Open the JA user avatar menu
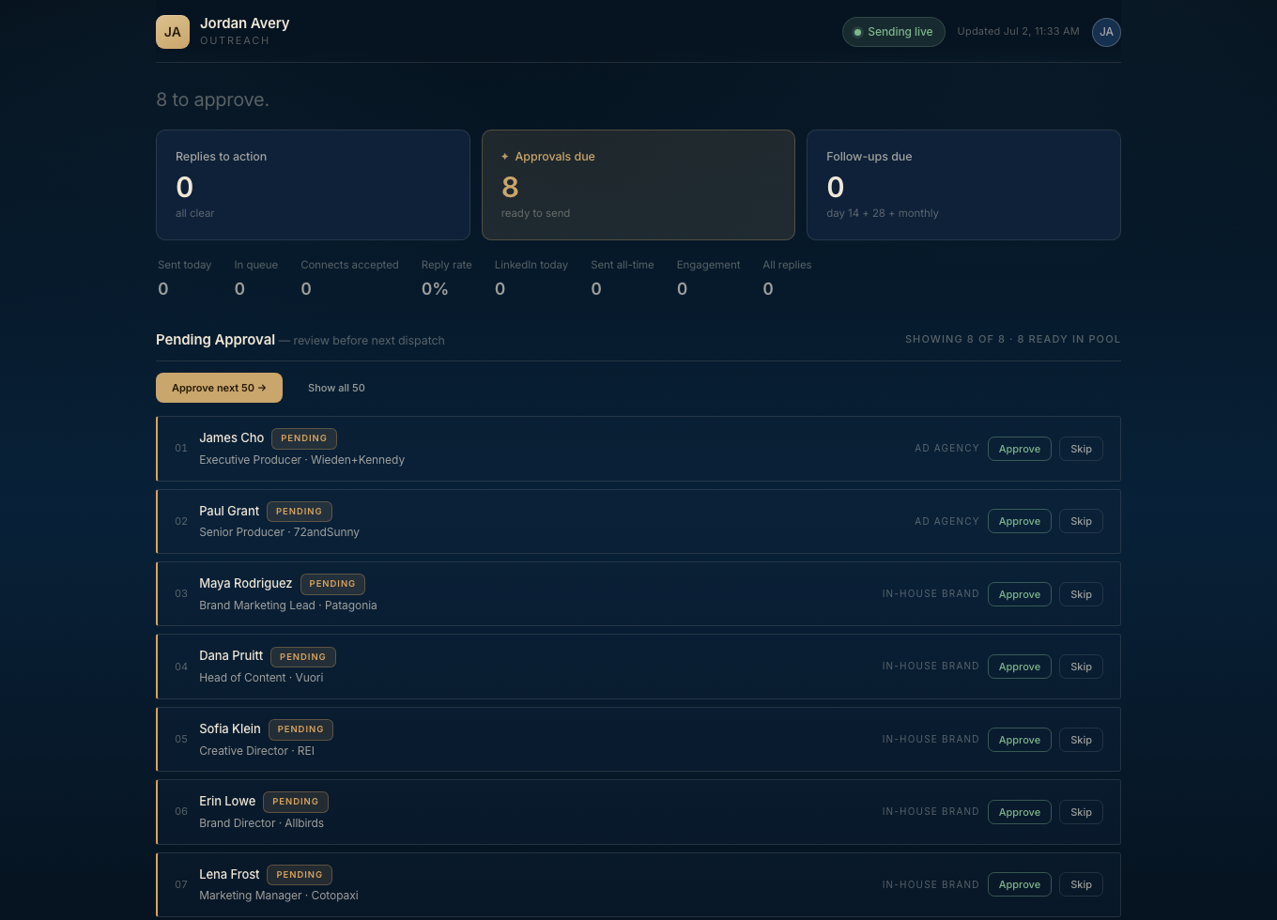Image resolution: width=1277 pixels, height=920 pixels. (x=1106, y=32)
